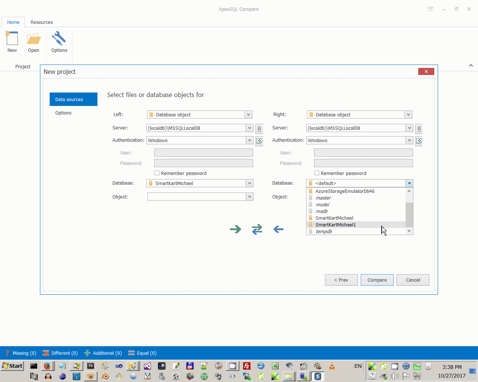This screenshot has height=382, width=478.
Task: Expand the left Authentication dropdown
Action: 249,140
